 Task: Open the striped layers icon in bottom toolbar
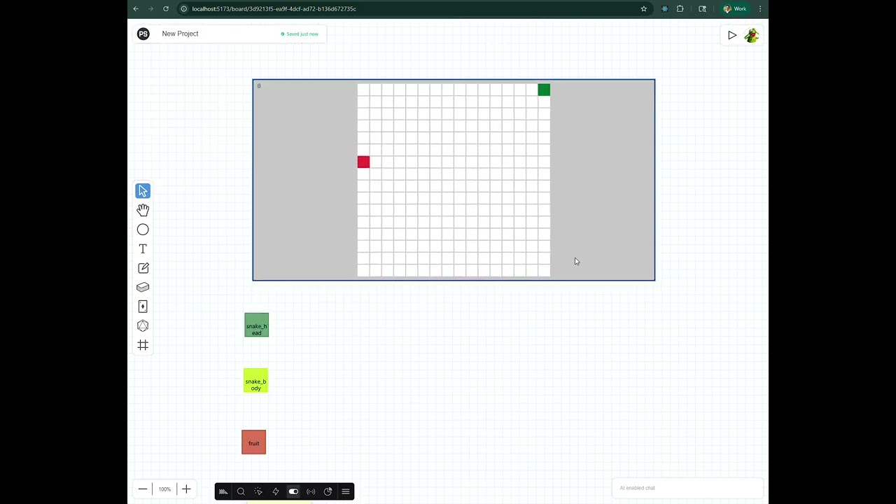tap(223, 491)
